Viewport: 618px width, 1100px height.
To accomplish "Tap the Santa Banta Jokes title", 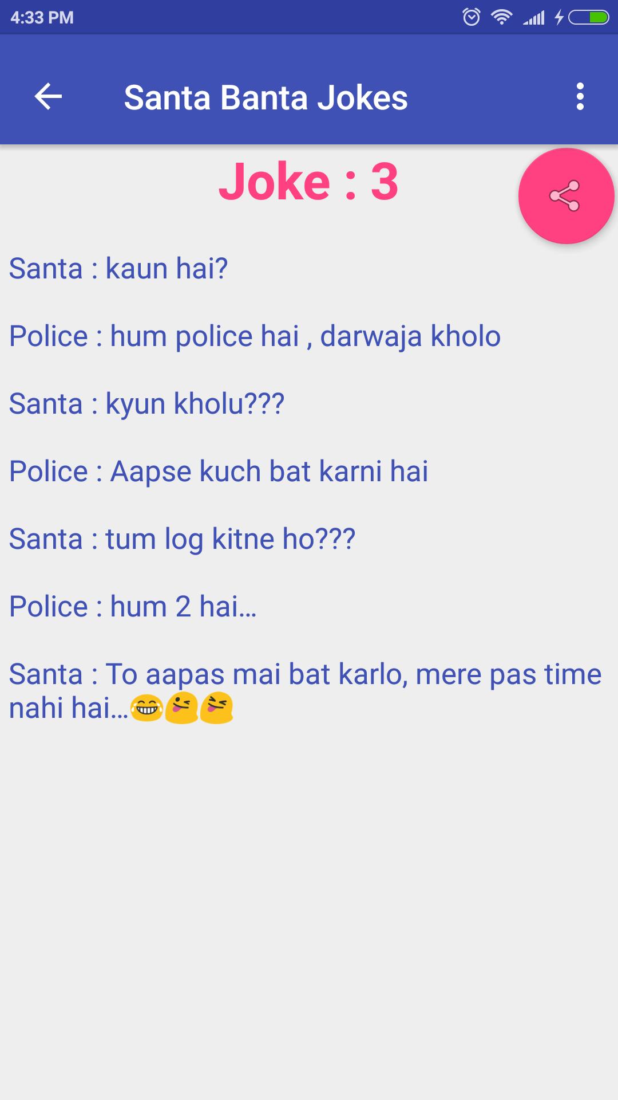I will 266,97.
